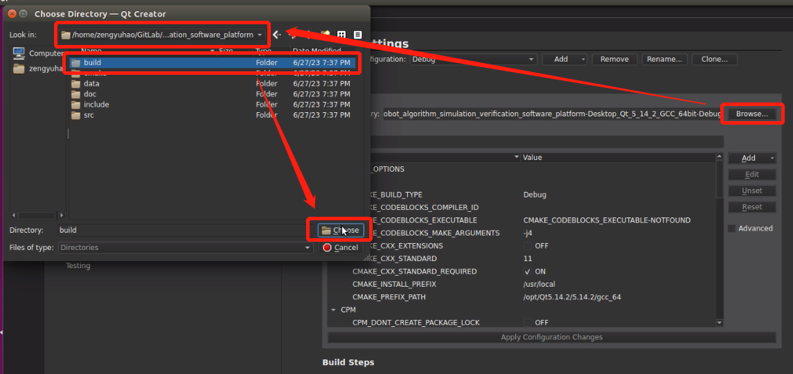793x374 pixels.
Task: Toggle CMAKE_CXX_EXTENSIONS checkbox
Action: pyautogui.click(x=527, y=246)
